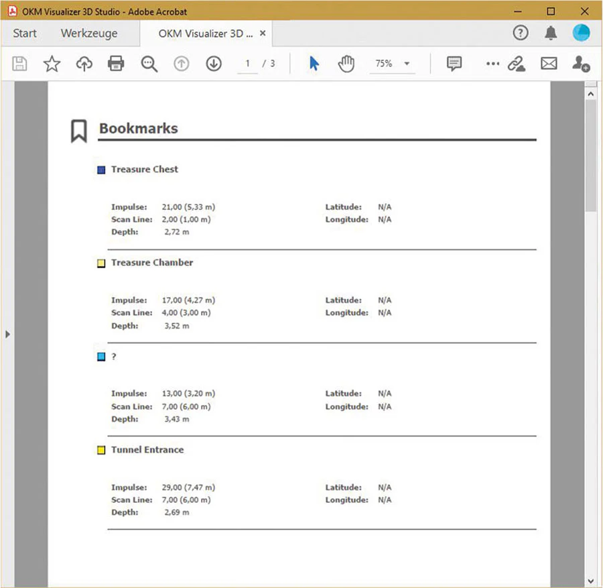The image size is (603, 588).
Task: Click depth value '2,72 m'
Action: click(177, 232)
